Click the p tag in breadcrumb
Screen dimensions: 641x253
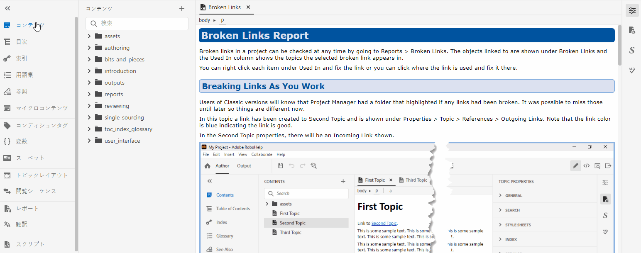(x=223, y=20)
